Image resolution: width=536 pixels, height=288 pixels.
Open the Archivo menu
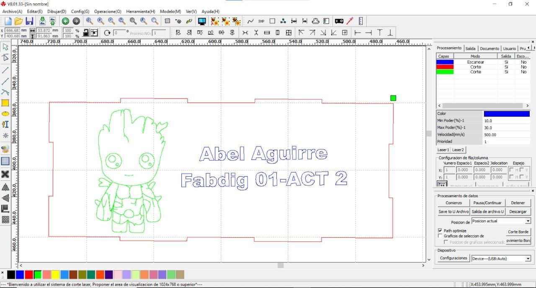click(x=13, y=12)
